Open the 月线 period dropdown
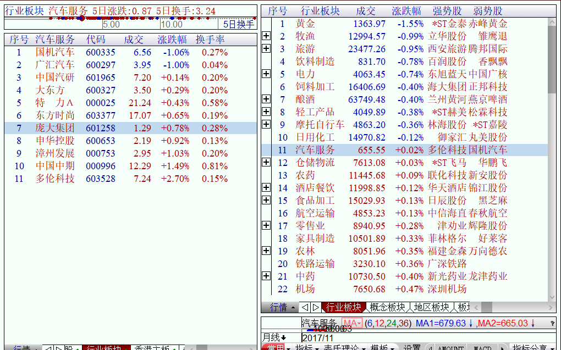Image resolution: width=561 pixels, height=350 pixels. (x=274, y=337)
